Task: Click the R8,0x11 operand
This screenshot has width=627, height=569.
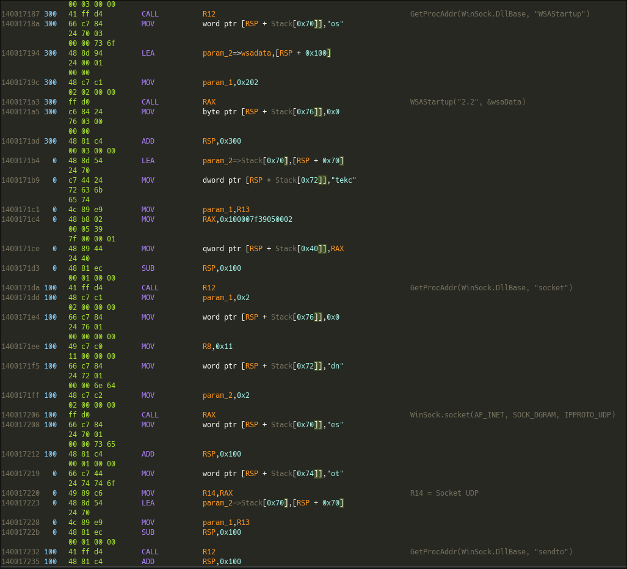Action: click(x=217, y=347)
